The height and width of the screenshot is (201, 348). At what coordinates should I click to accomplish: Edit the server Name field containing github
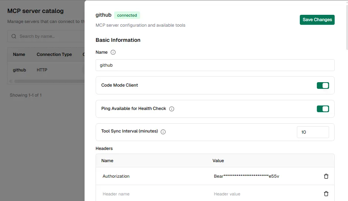pos(215,65)
